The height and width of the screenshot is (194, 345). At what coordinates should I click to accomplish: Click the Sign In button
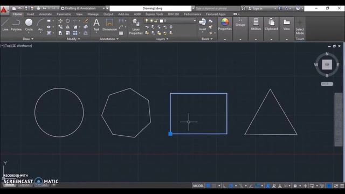tap(258, 9)
